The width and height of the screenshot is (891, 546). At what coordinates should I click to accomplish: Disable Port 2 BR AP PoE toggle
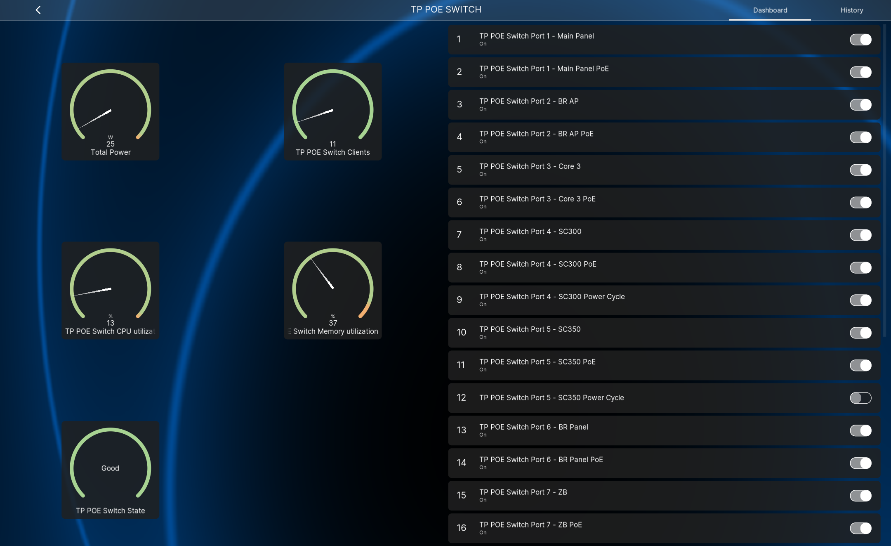click(x=860, y=137)
